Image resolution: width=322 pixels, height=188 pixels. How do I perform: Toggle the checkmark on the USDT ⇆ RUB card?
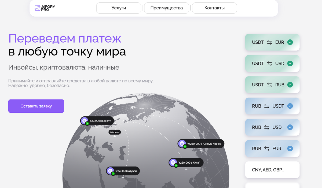click(x=290, y=85)
